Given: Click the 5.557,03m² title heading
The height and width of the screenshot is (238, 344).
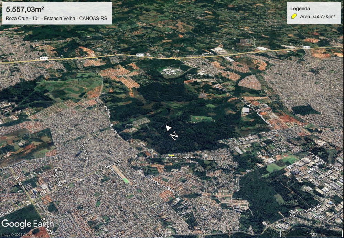Looking at the screenshot, I should 25,8.
